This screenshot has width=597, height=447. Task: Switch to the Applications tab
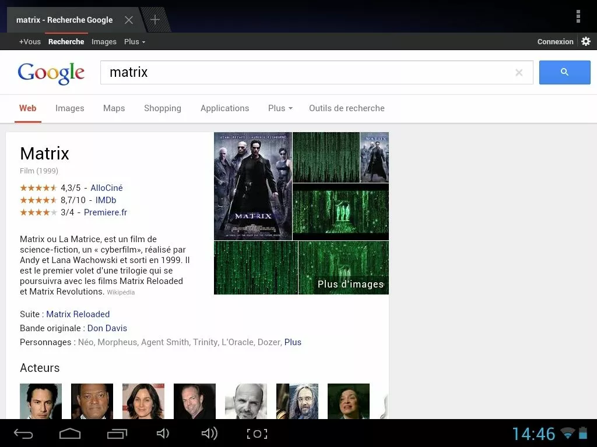tap(224, 108)
